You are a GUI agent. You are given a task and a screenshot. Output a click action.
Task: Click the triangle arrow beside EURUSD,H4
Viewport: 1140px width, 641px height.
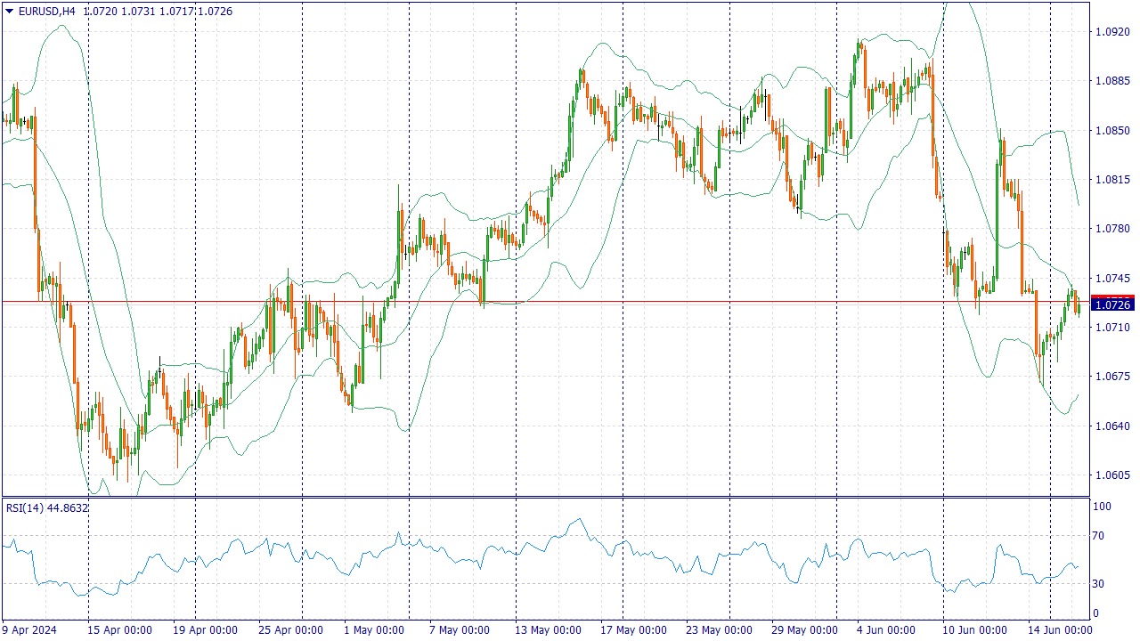(x=10, y=12)
